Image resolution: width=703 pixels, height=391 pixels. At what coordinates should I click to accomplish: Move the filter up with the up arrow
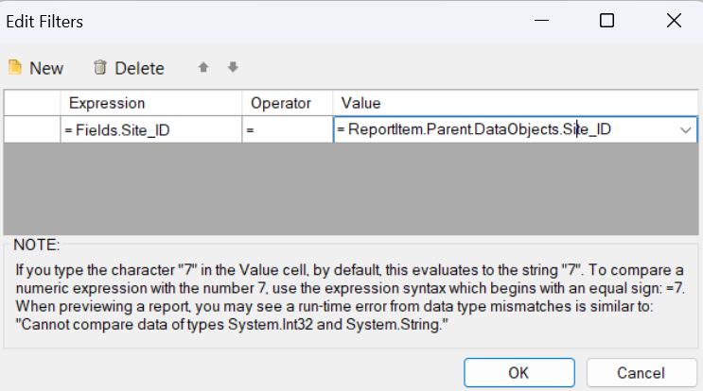tap(202, 67)
